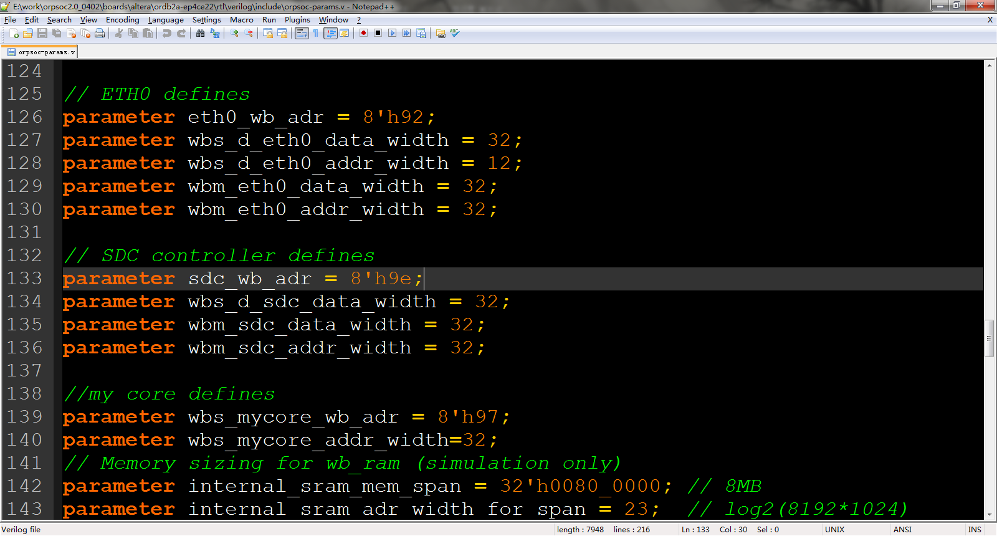Screen dimensions: 997x536
Task: Redo the edit via toolbar
Action: [181, 34]
